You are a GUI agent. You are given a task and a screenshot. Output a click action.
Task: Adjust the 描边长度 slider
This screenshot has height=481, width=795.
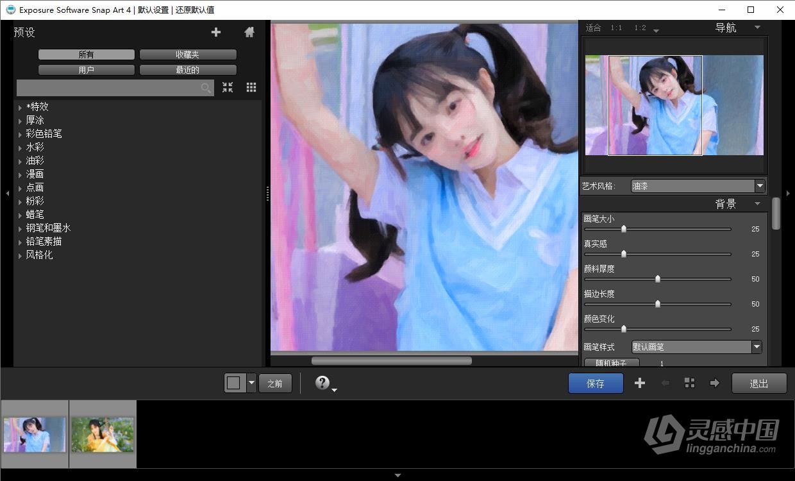[x=657, y=304]
